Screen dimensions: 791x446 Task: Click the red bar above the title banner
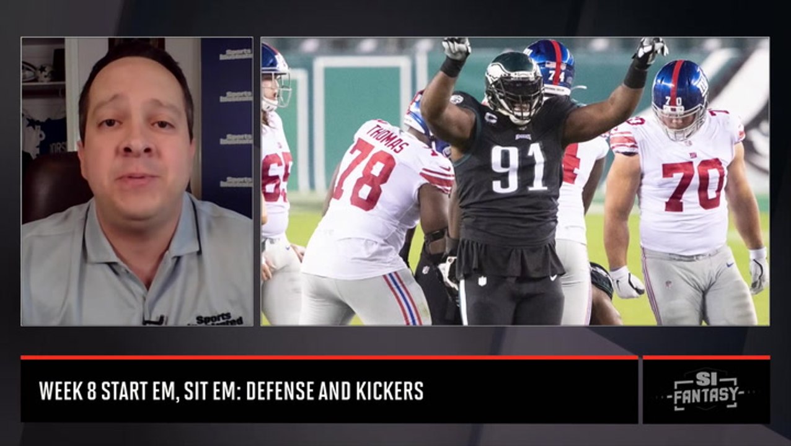(x=329, y=357)
